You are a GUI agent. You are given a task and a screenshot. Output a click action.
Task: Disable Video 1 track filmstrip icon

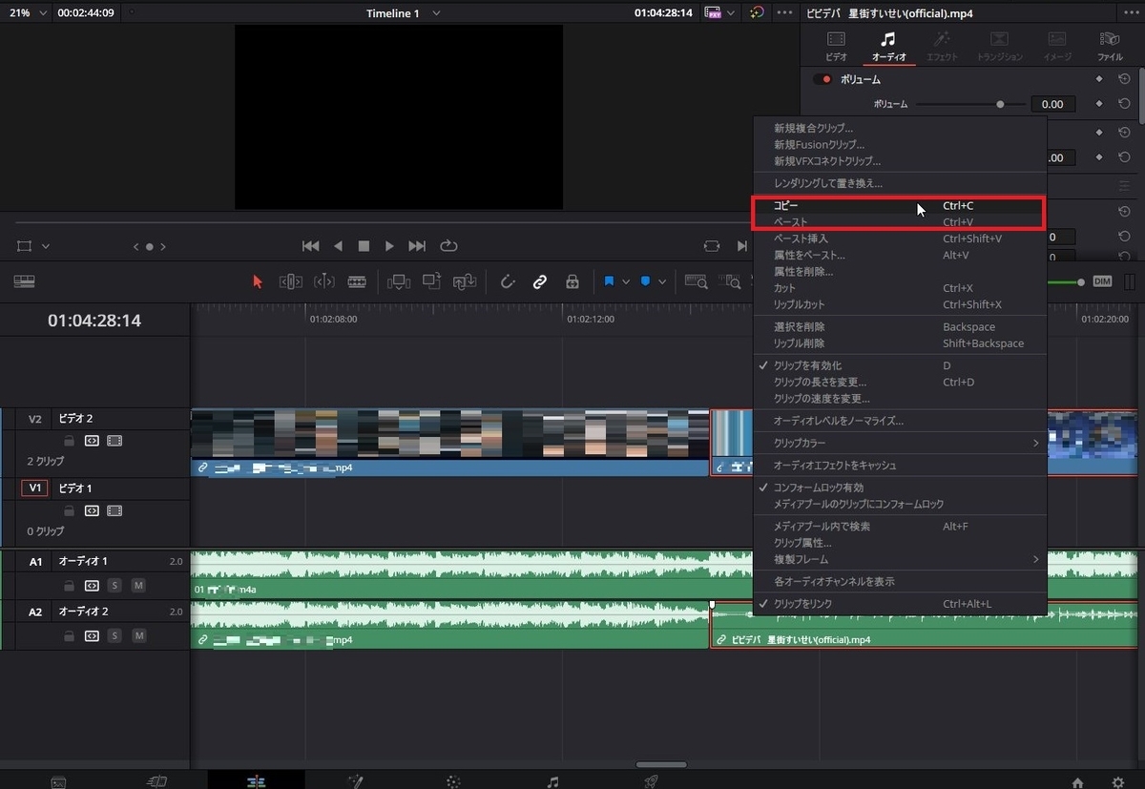coord(114,510)
